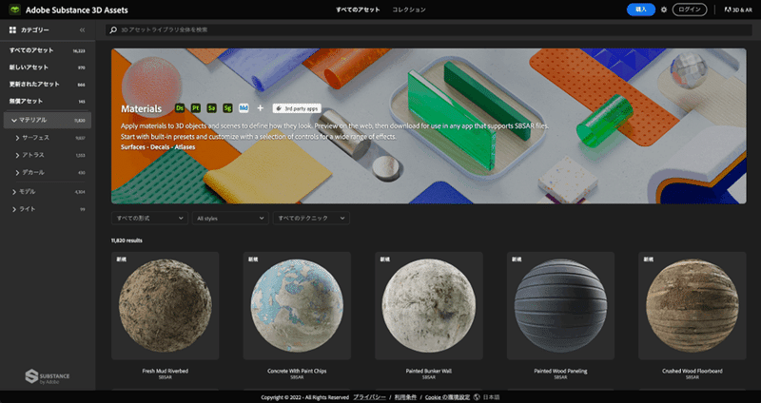This screenshot has width=761, height=403.
Task: Open Painted Bunker Wall thumbnail
Action: click(429, 305)
